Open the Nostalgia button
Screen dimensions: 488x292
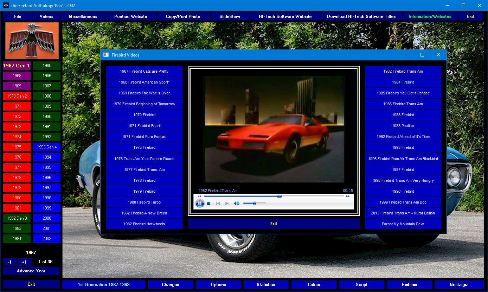click(x=459, y=285)
